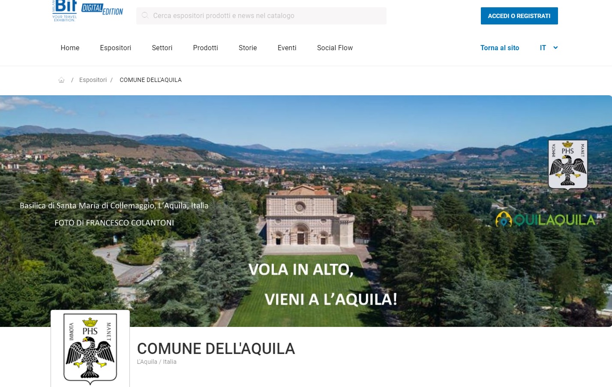
Task: Click the Espositori breadcrumb link
Action: pos(93,80)
